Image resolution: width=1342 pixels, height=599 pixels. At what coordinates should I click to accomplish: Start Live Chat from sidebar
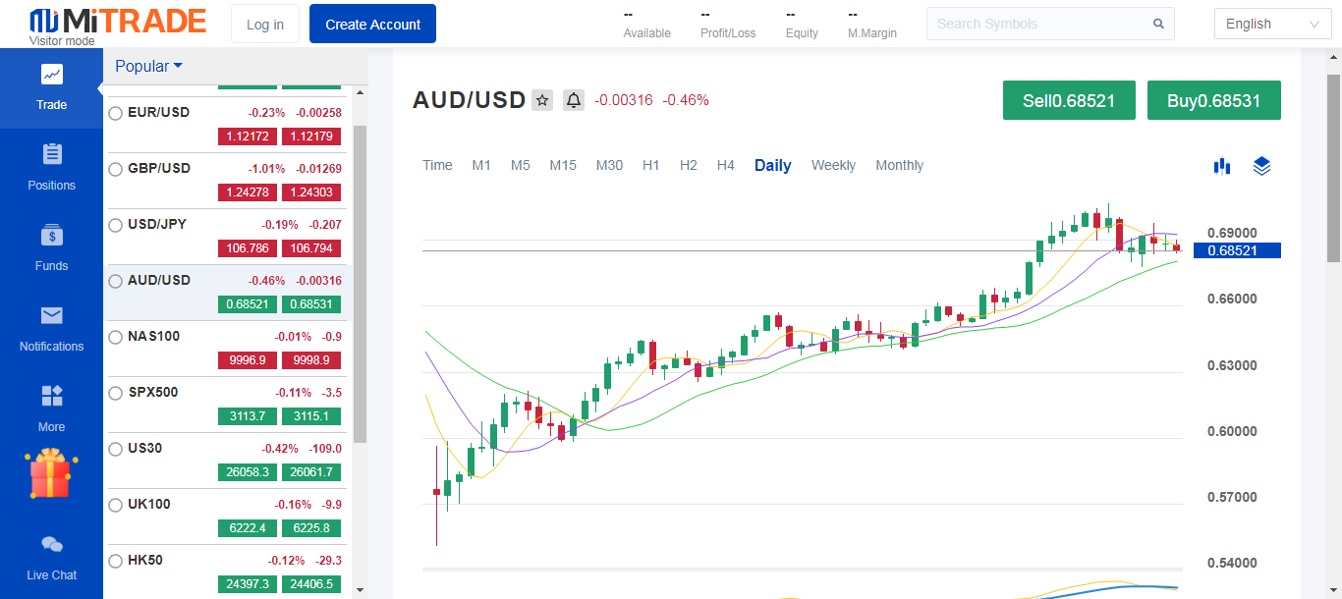coord(52,545)
